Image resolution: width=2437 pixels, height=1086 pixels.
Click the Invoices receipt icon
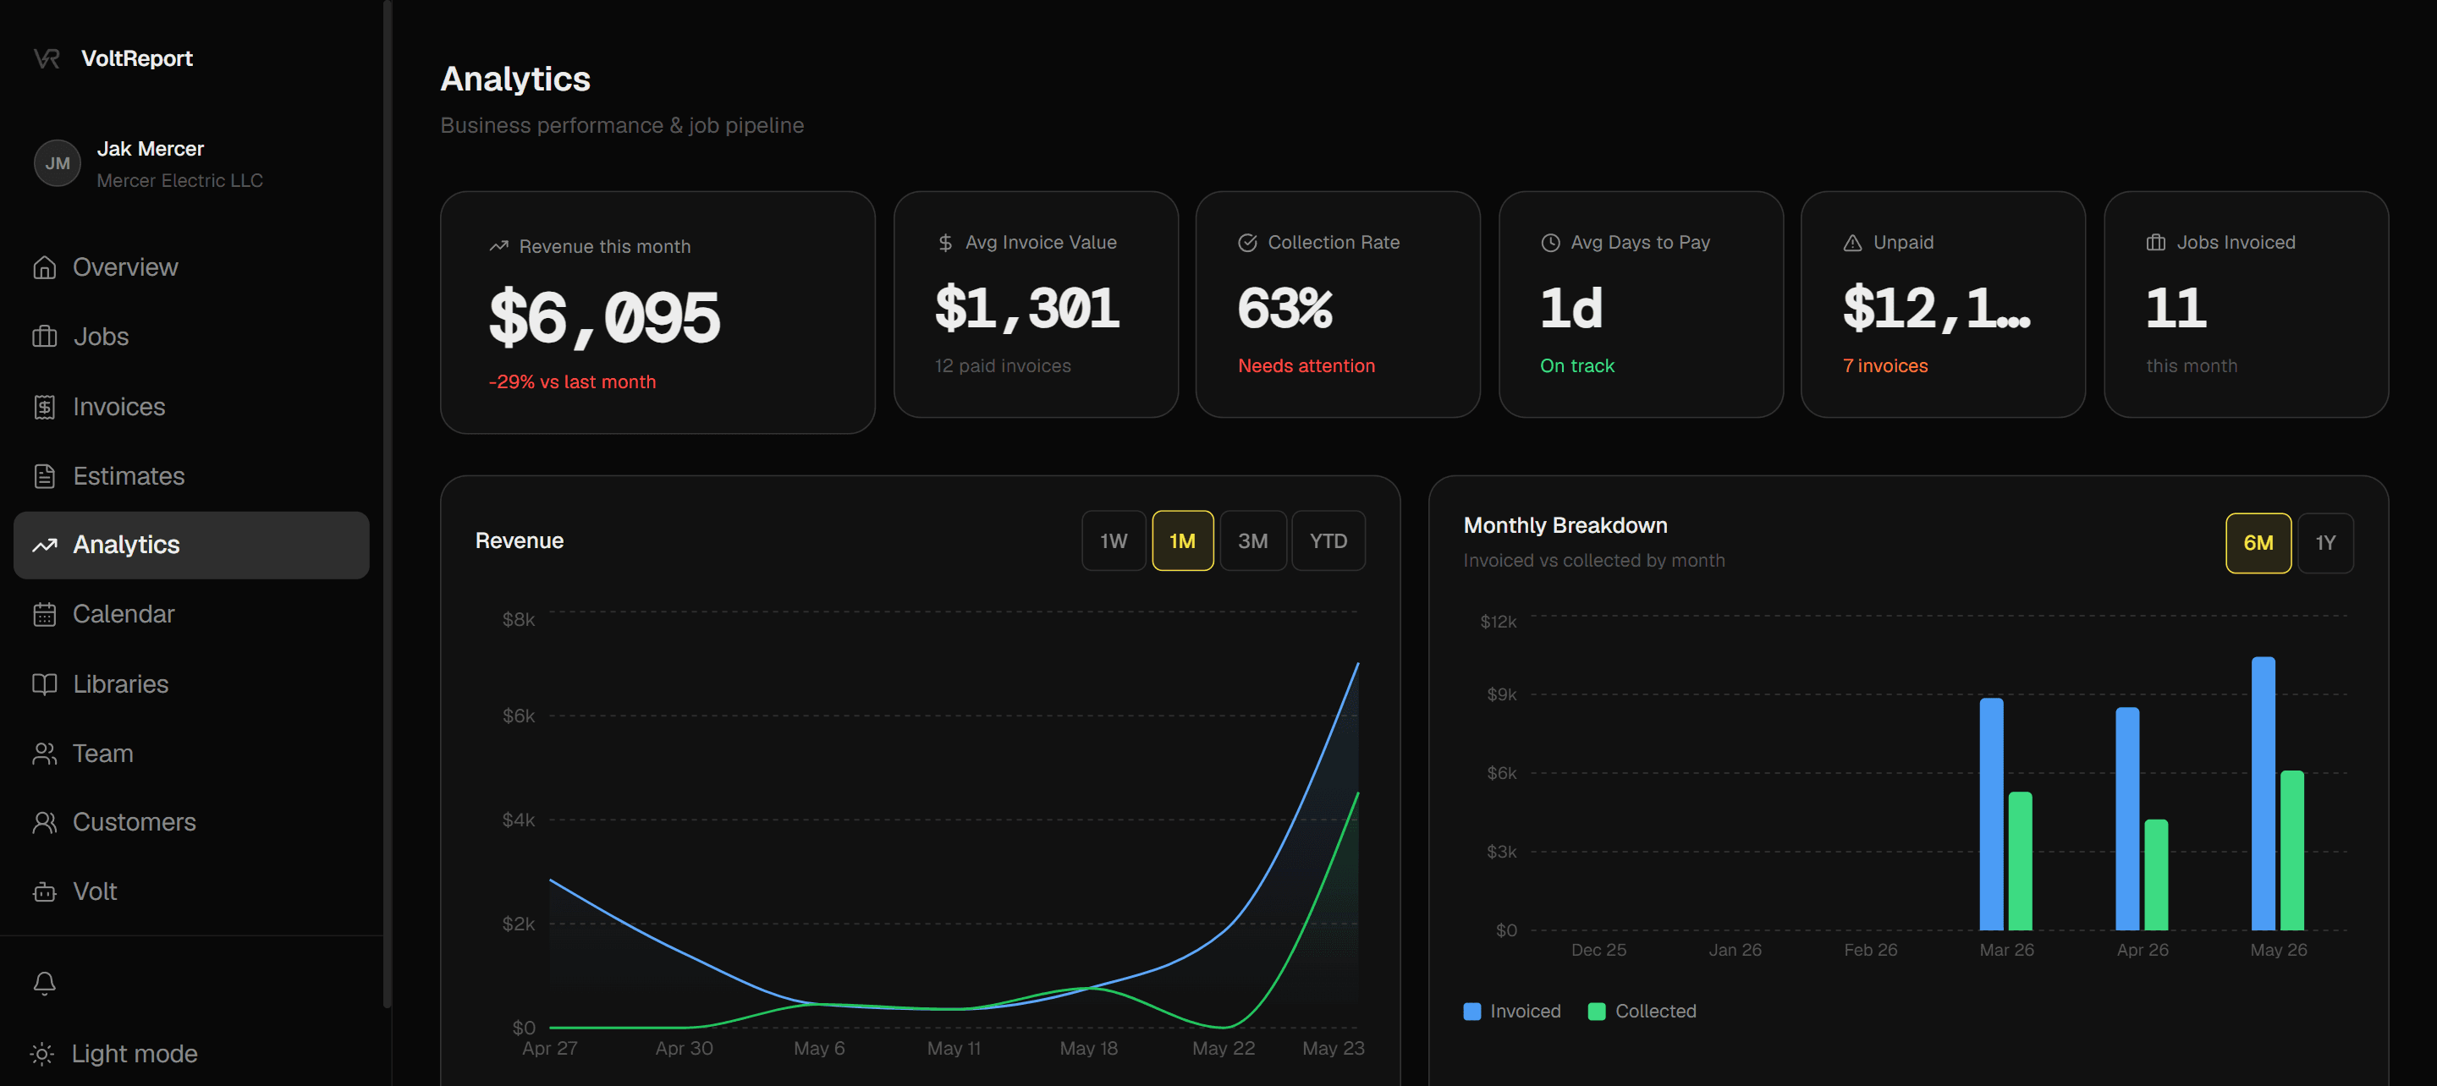[45, 407]
